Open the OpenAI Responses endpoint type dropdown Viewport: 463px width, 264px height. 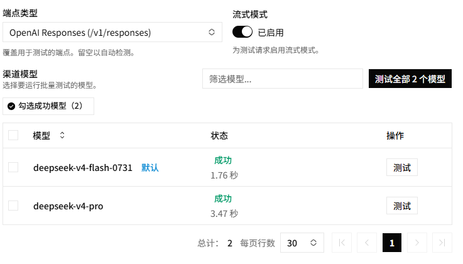click(x=112, y=32)
